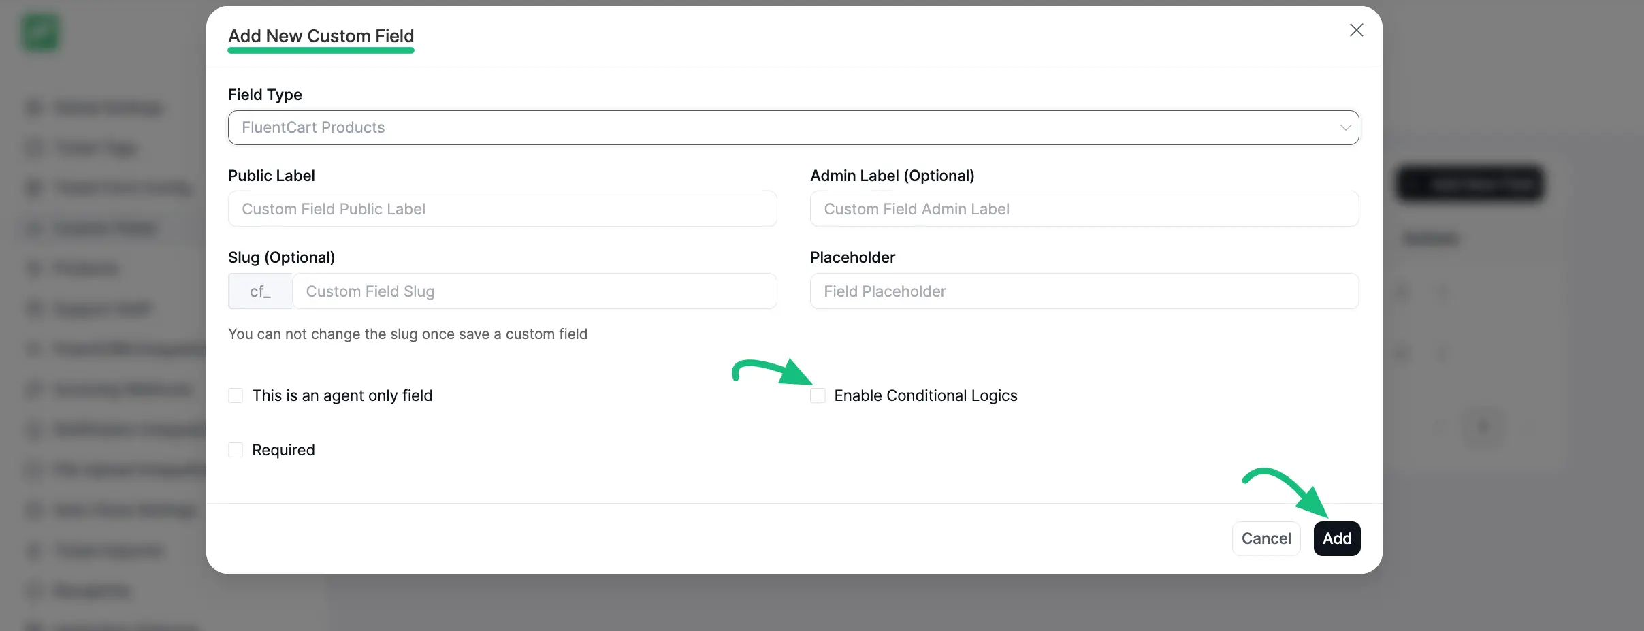Screen dimensions: 1644x631
Task: Tick the agent only field checkbox
Action: pos(236,395)
